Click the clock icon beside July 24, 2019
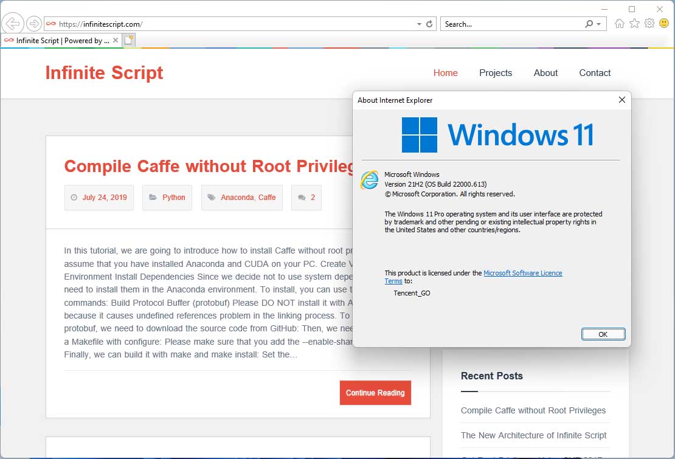The image size is (675, 459). [x=74, y=198]
